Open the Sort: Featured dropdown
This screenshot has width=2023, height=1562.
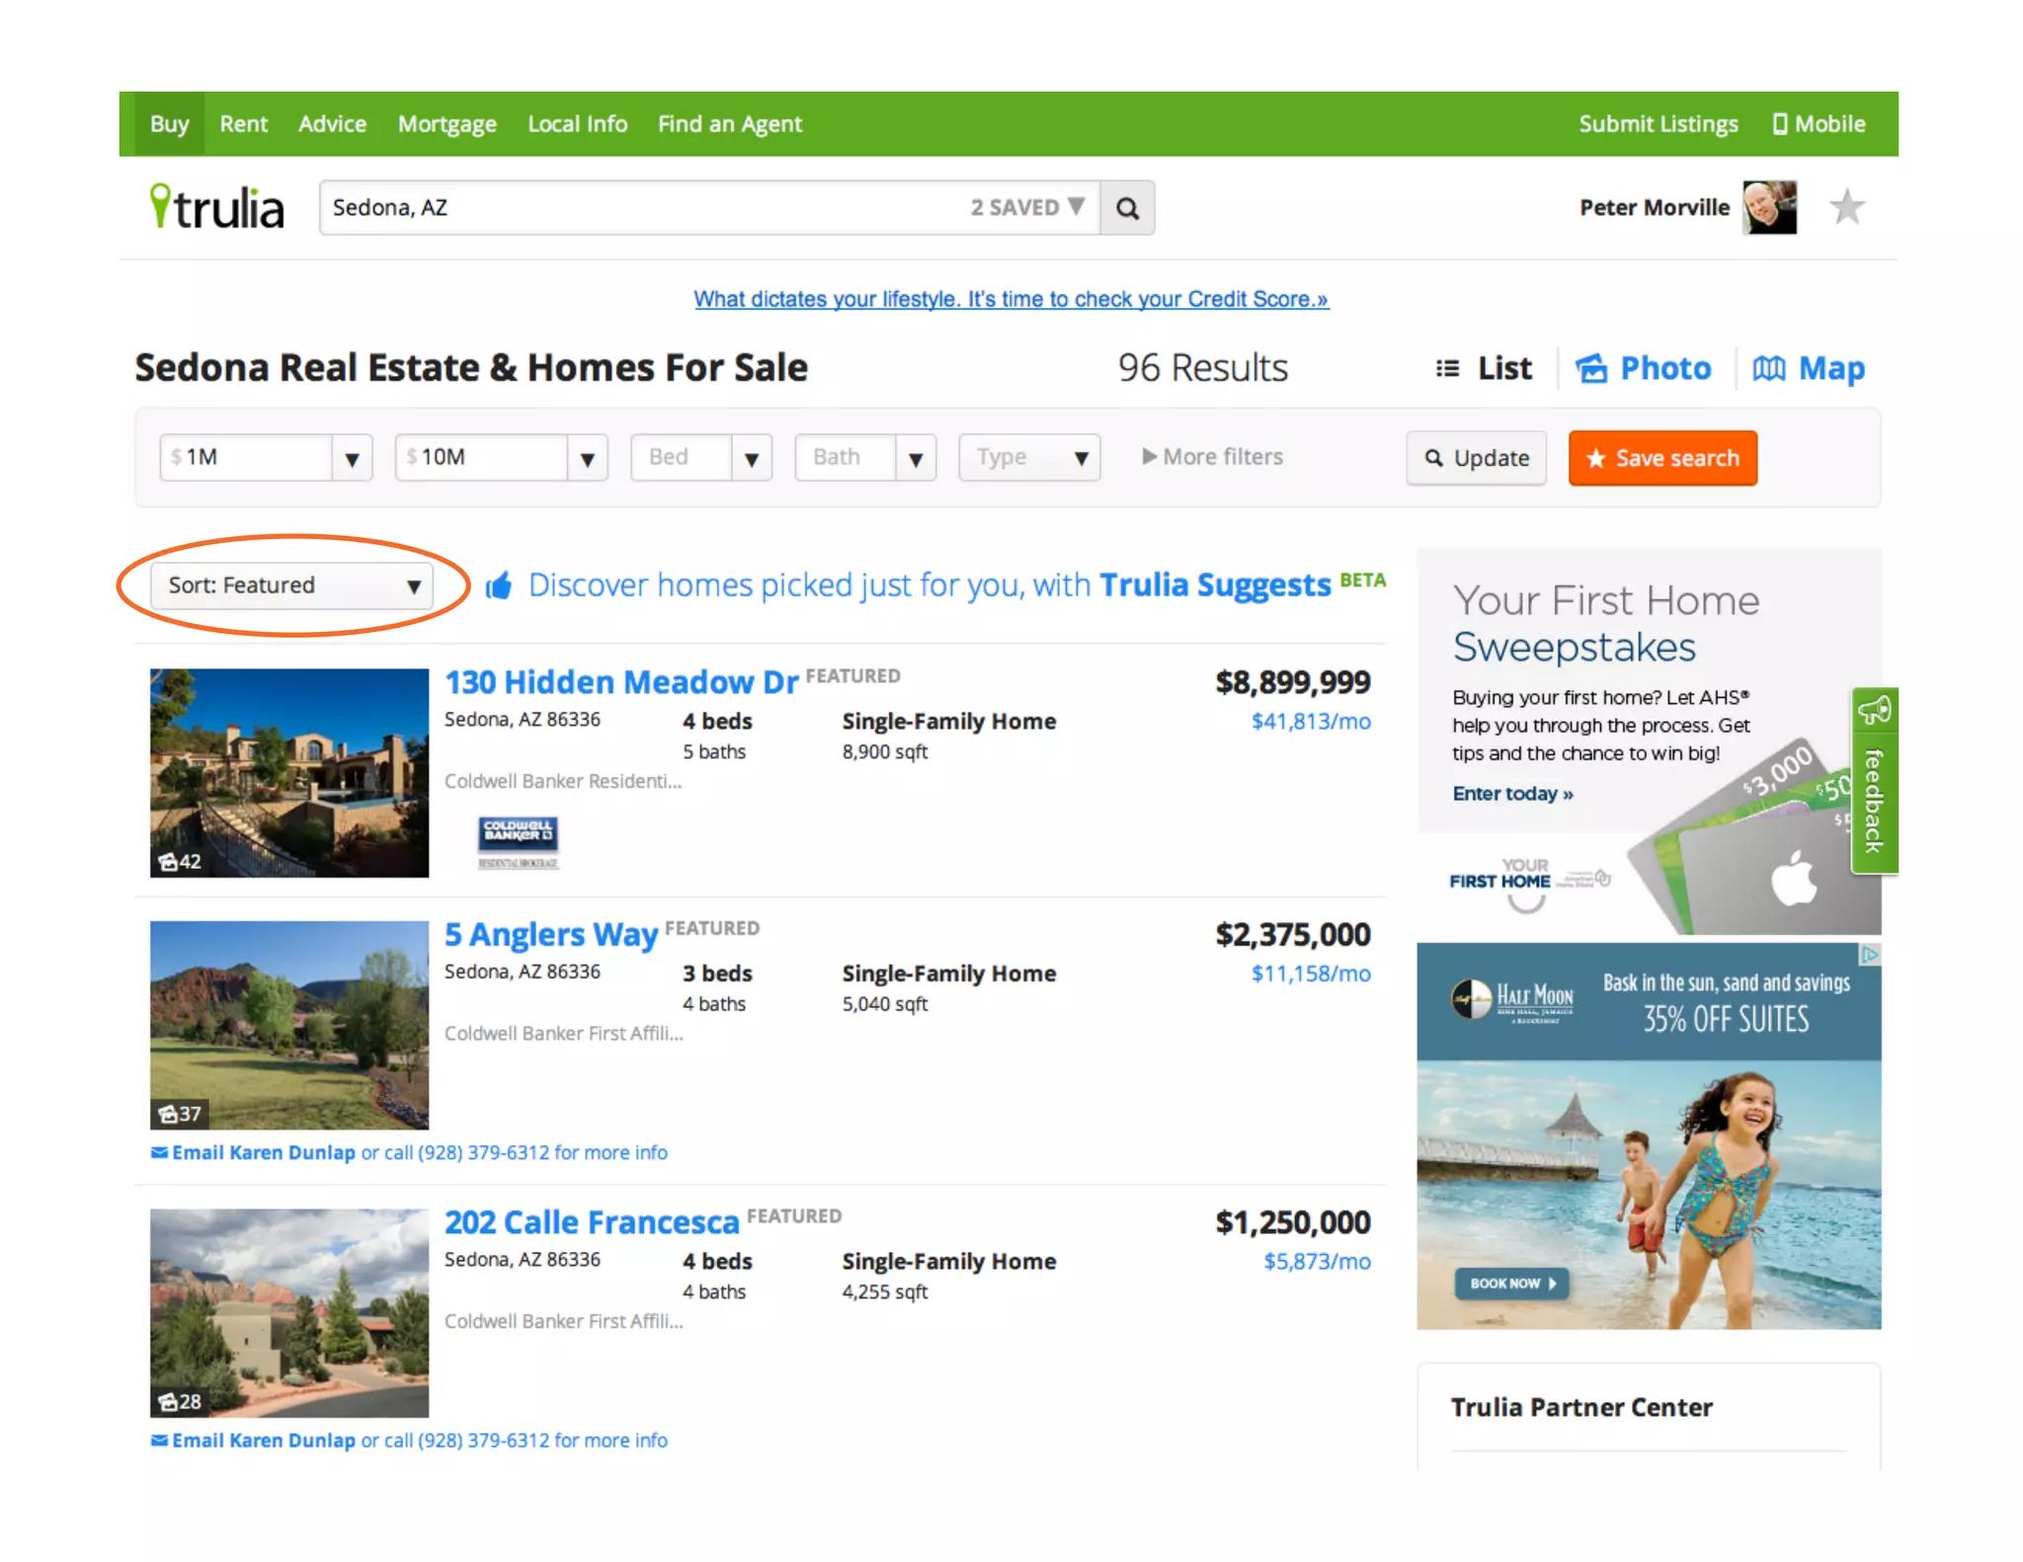click(x=292, y=586)
